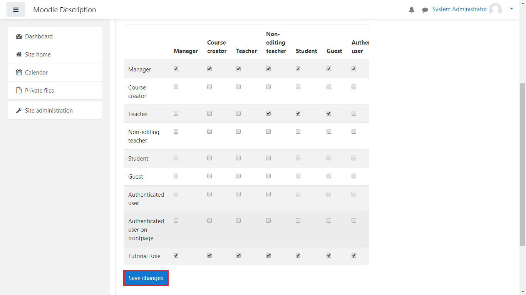Click the Dashboard icon in sidebar
The width and height of the screenshot is (526, 295).
pos(19,36)
